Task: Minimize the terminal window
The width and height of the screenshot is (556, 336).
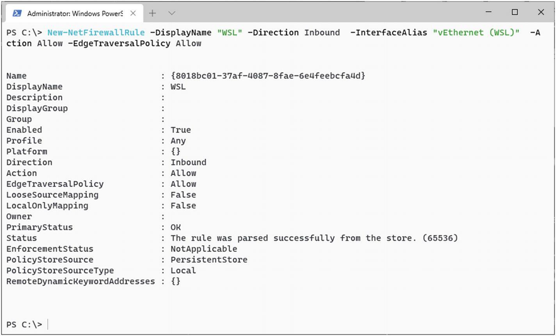Action: (x=489, y=12)
